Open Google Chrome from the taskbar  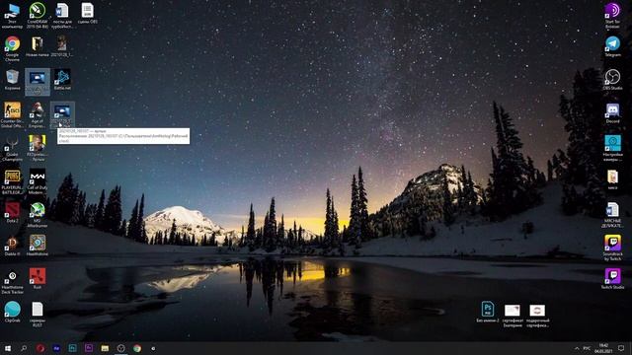[x=137, y=348]
